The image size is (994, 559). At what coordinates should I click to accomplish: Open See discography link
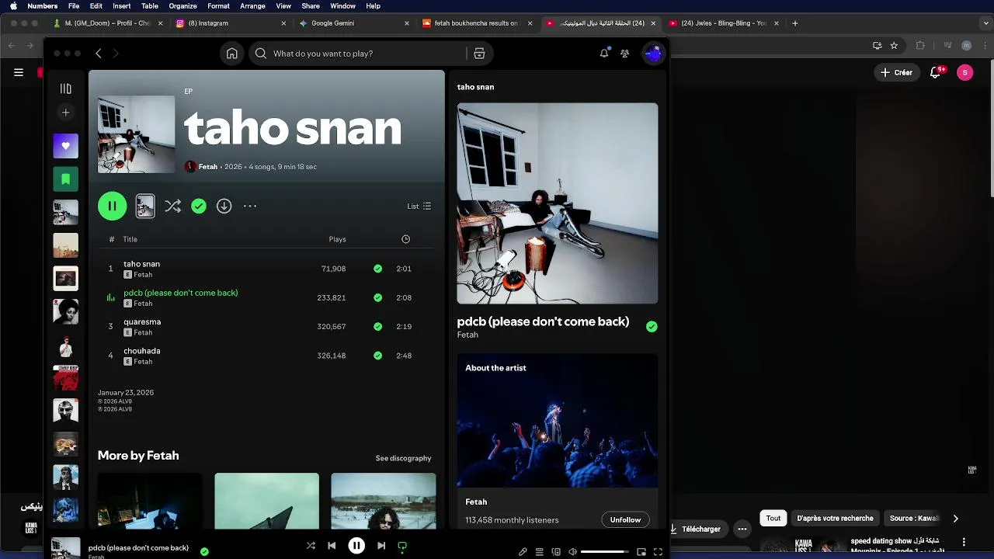click(x=403, y=458)
